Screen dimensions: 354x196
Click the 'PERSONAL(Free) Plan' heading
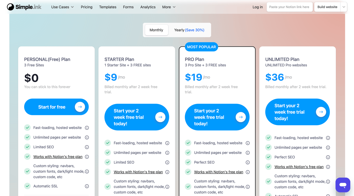click(x=47, y=59)
